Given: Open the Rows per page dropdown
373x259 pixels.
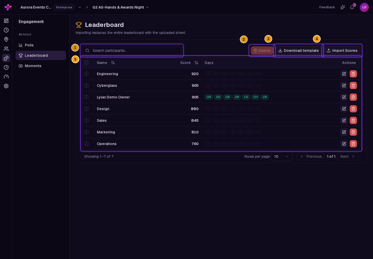Looking at the screenshot, I should click(x=282, y=156).
